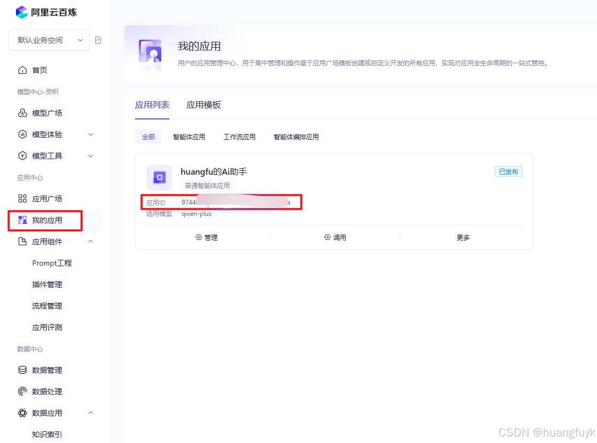Open 插件管理 submenu item
The height and width of the screenshot is (443, 597).
tap(47, 284)
